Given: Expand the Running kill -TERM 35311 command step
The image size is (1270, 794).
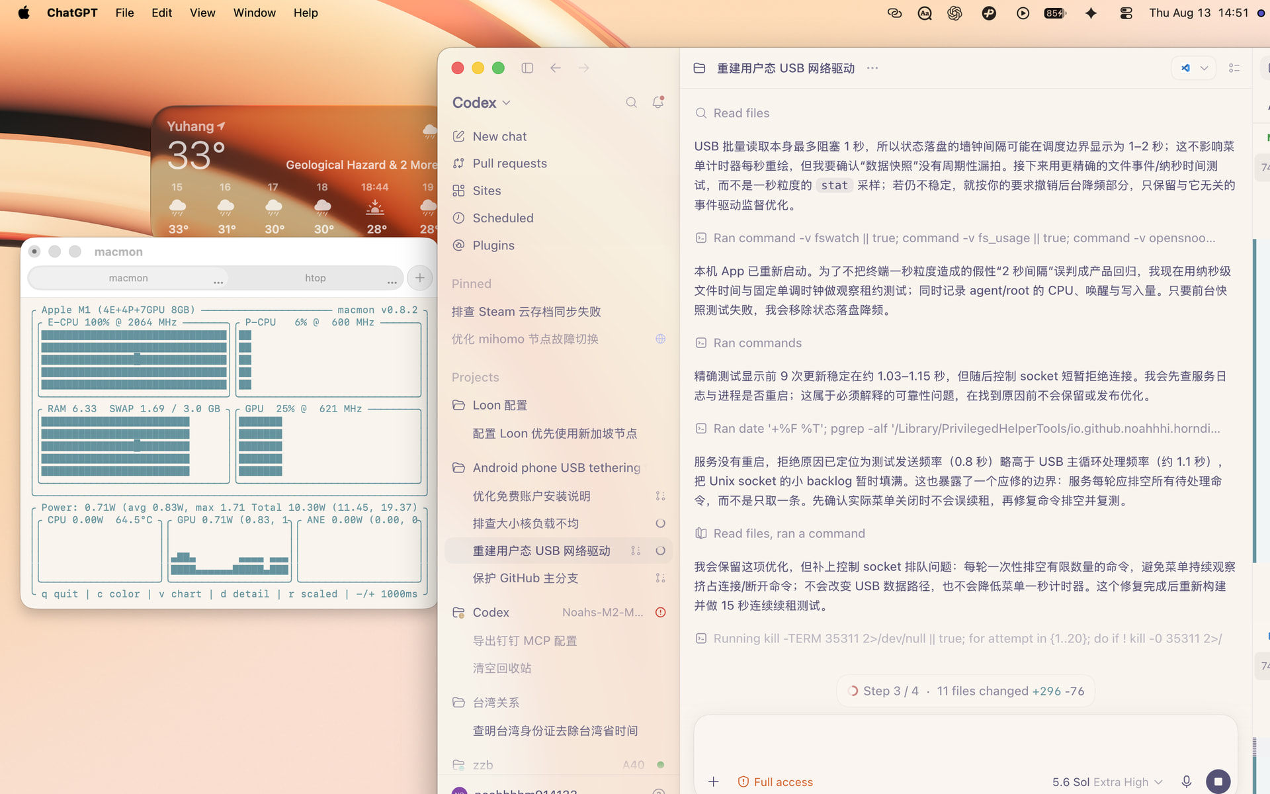Looking at the screenshot, I should click(x=958, y=639).
